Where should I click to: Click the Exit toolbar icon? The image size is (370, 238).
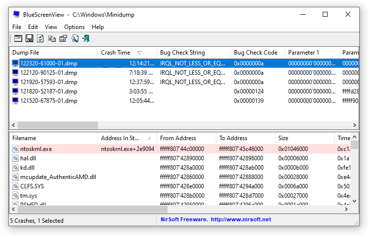click(86, 38)
